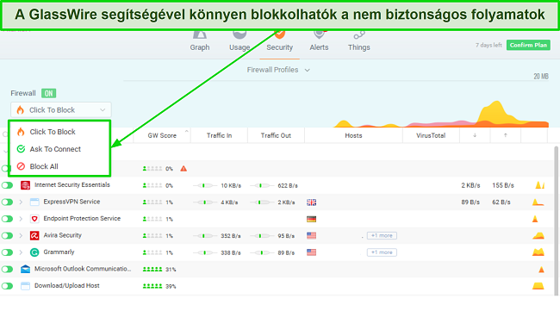Expand the Endpoint Protection Service row
Viewport: 560px width, 311px height.
[21, 219]
